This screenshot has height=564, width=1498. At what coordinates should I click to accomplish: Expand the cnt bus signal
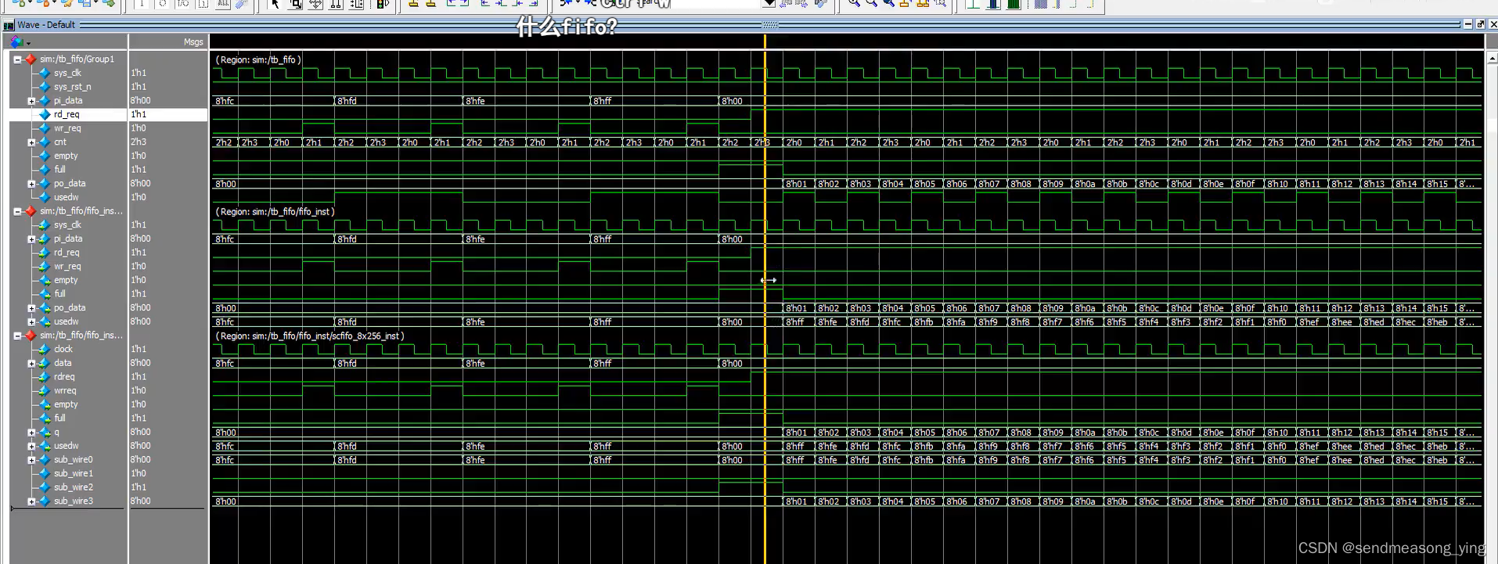[x=31, y=142]
